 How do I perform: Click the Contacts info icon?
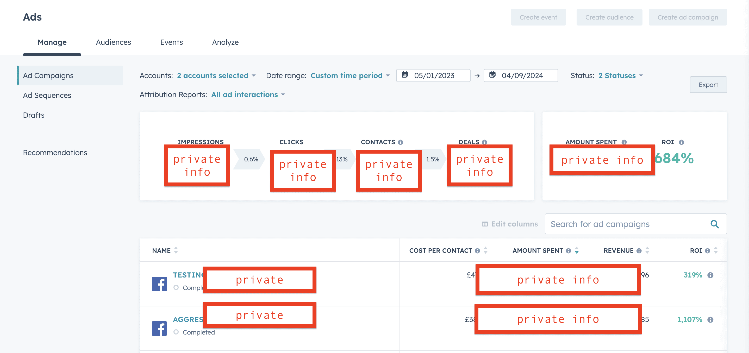coord(400,142)
